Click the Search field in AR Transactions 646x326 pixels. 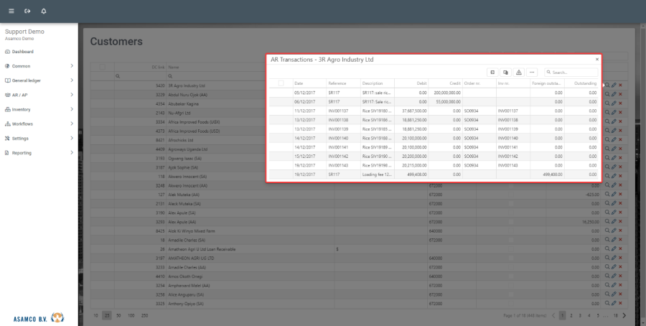(574, 73)
